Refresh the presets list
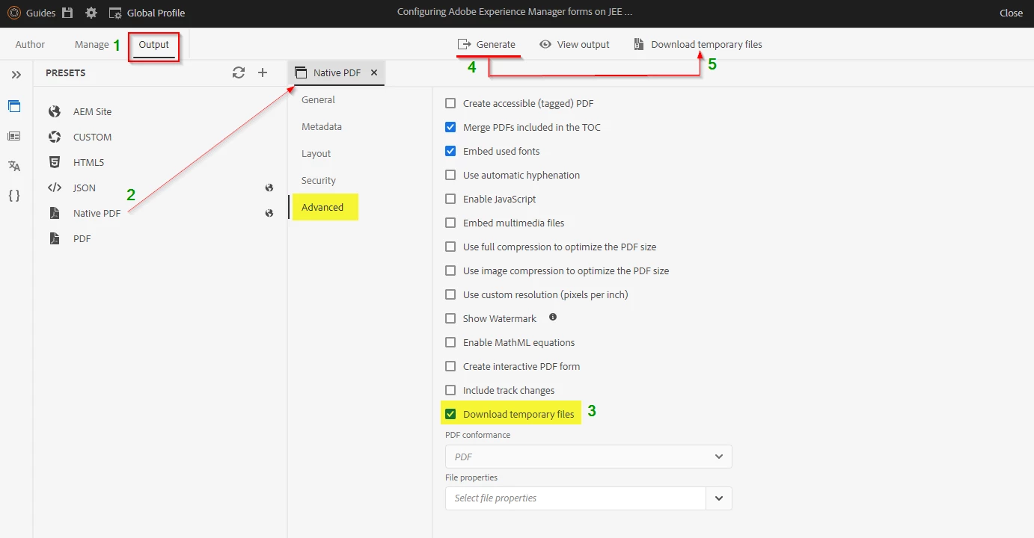The image size is (1034, 538). pyautogui.click(x=239, y=72)
